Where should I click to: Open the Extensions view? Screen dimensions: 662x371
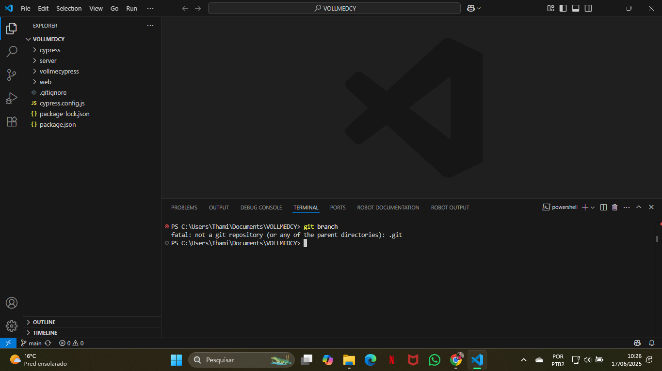(12, 121)
